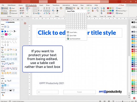Toggle the Library toolbar button
The width and height of the screenshot is (137, 102).
[x=4, y=11]
